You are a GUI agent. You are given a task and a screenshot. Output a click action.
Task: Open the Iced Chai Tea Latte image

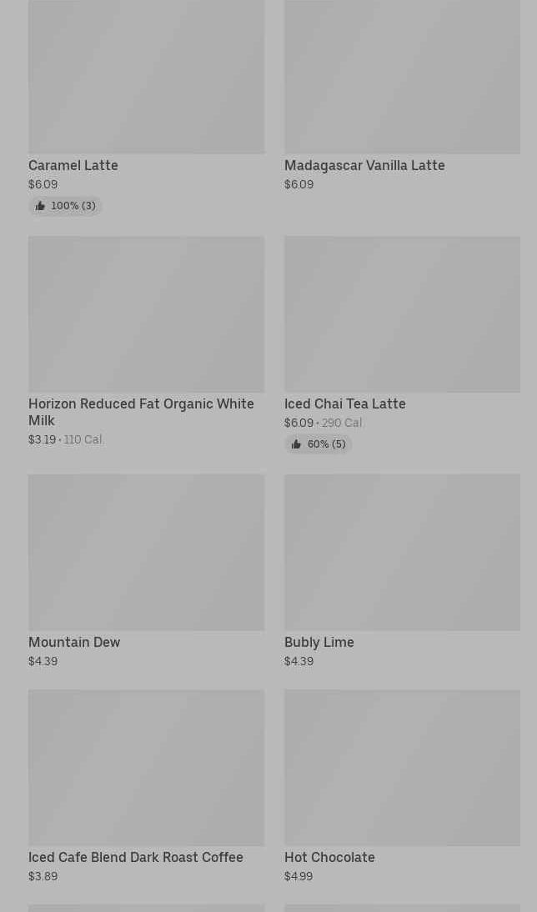point(402,314)
